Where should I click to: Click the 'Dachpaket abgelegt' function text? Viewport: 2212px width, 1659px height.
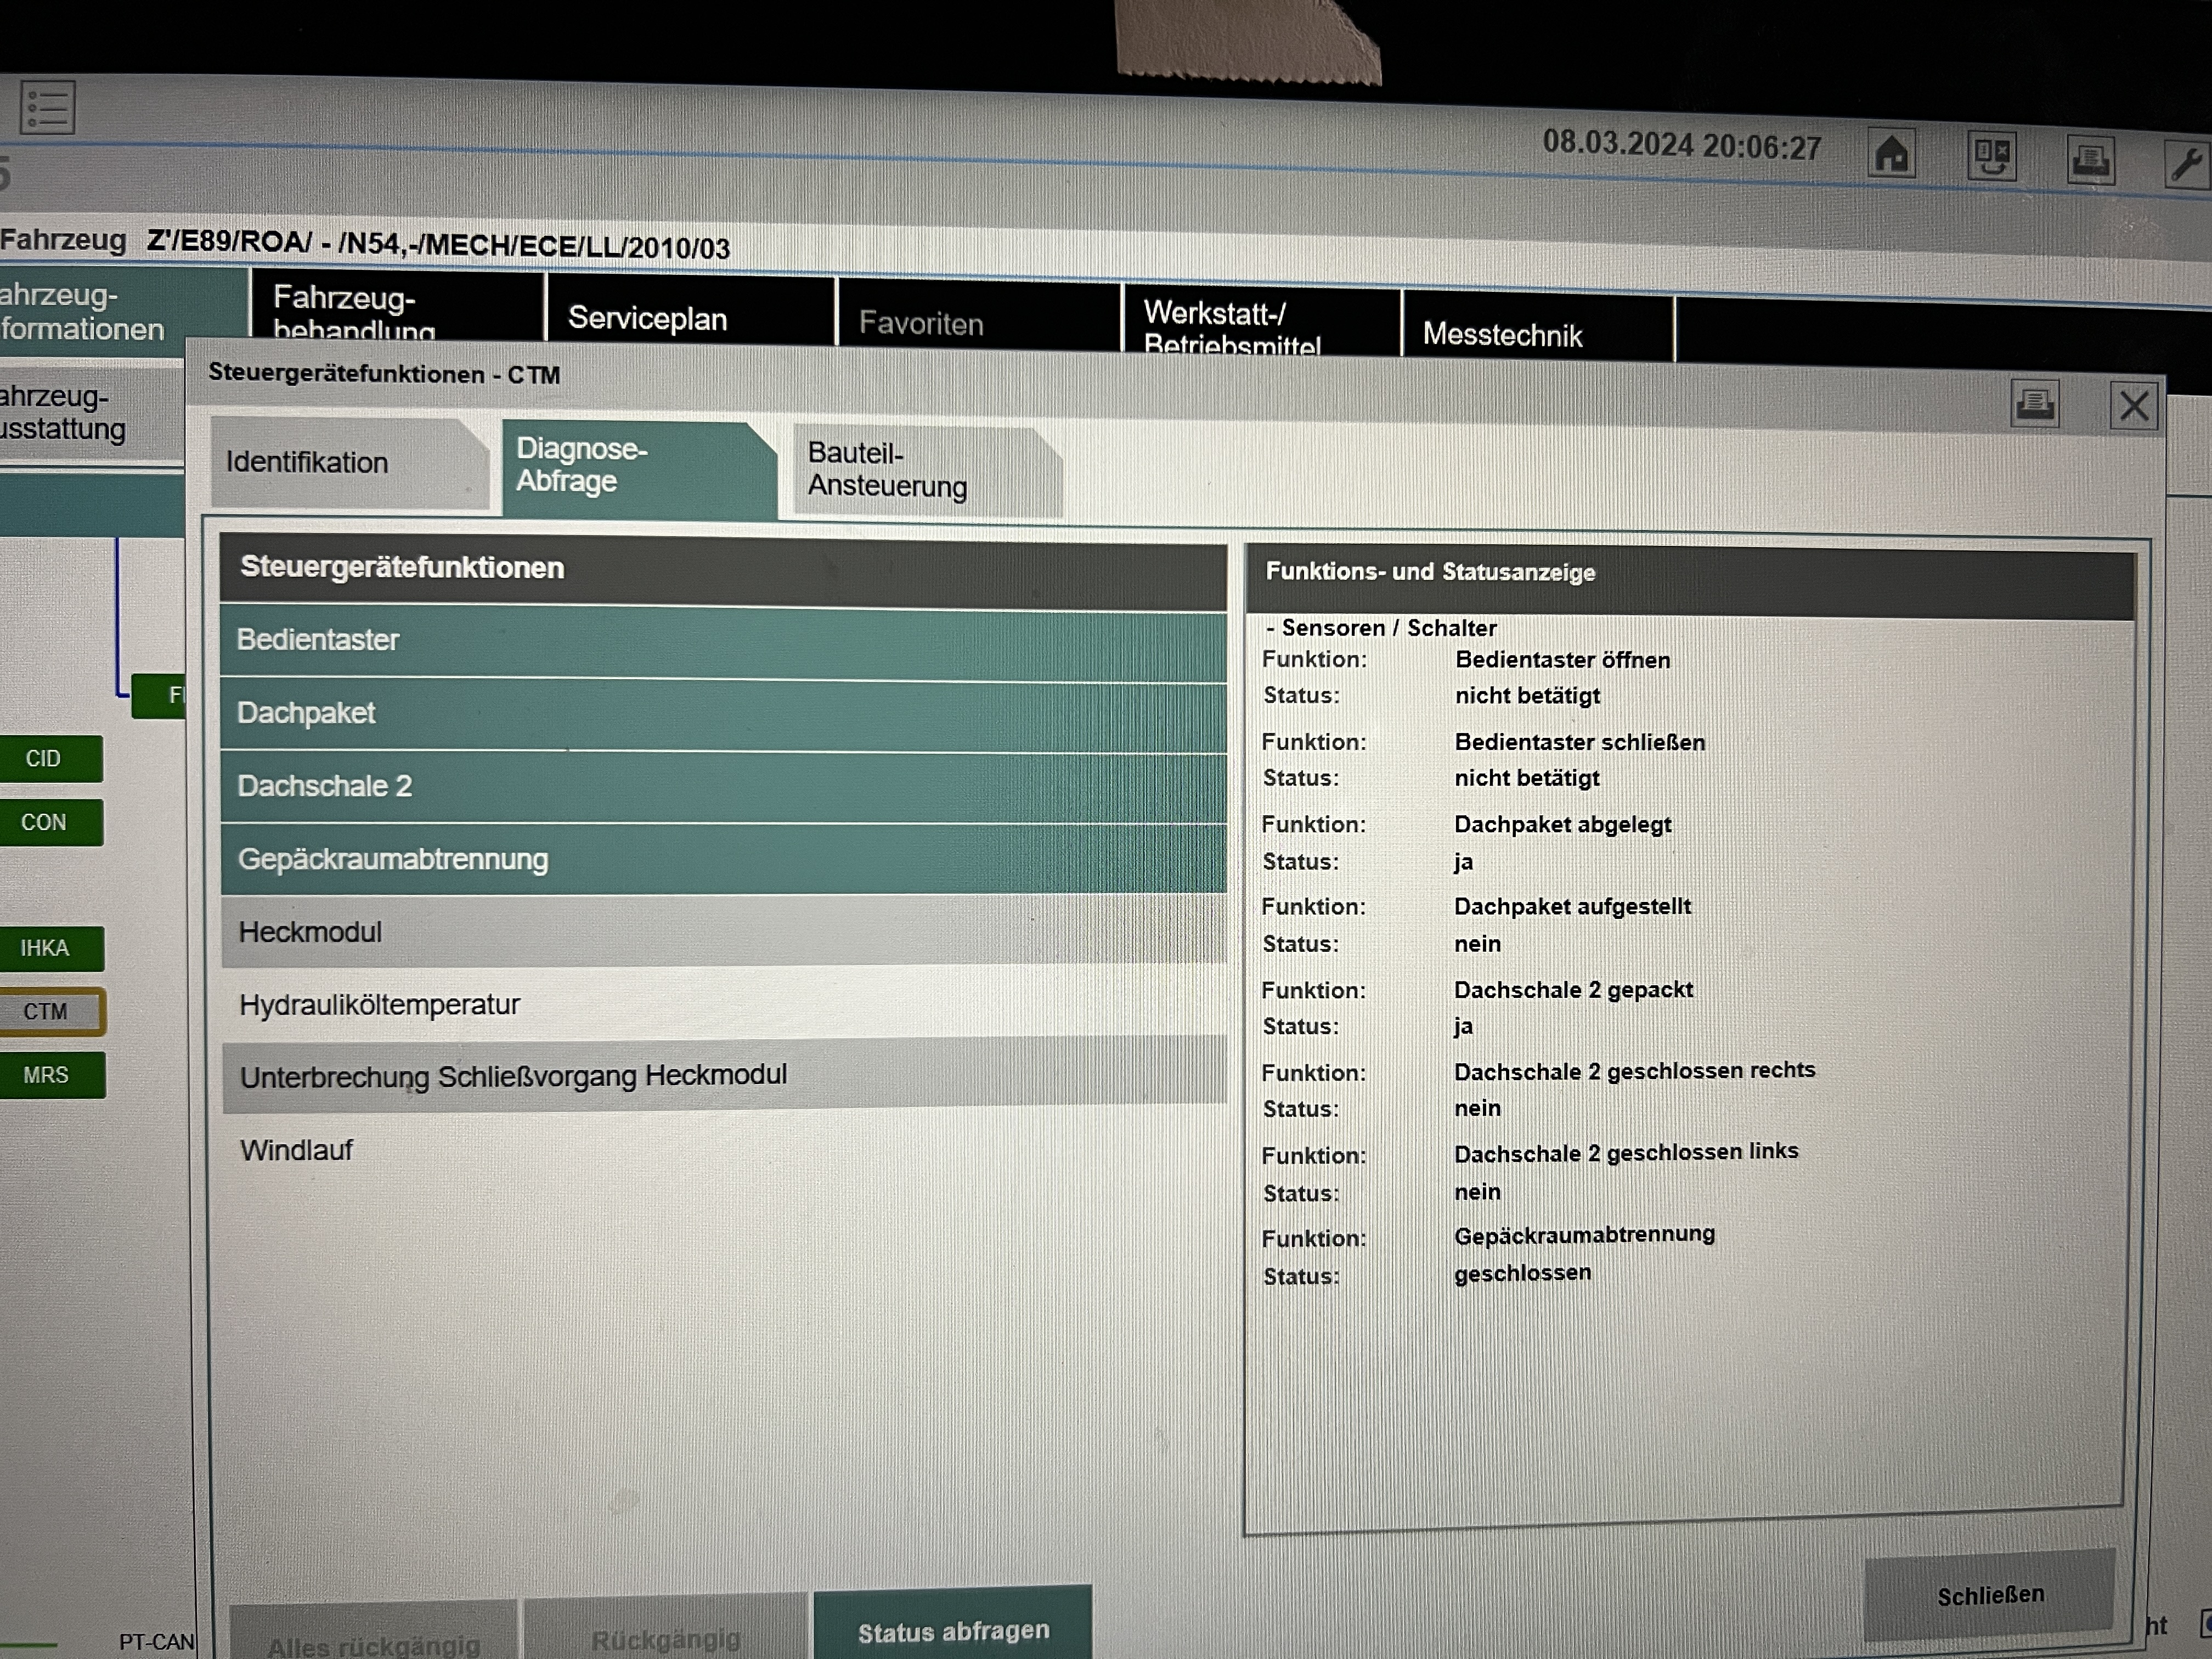1562,825
